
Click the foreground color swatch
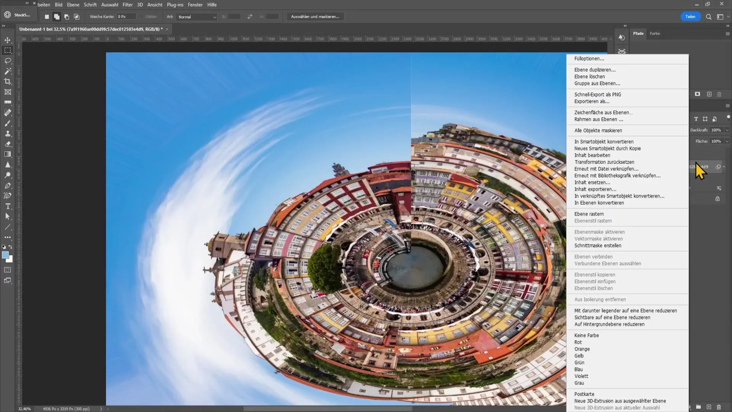point(6,254)
